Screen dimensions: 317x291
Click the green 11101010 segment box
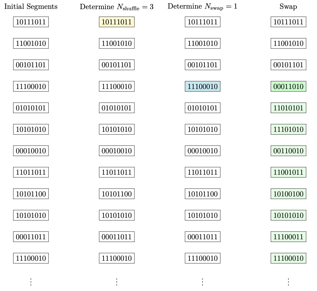pyautogui.click(x=288, y=129)
